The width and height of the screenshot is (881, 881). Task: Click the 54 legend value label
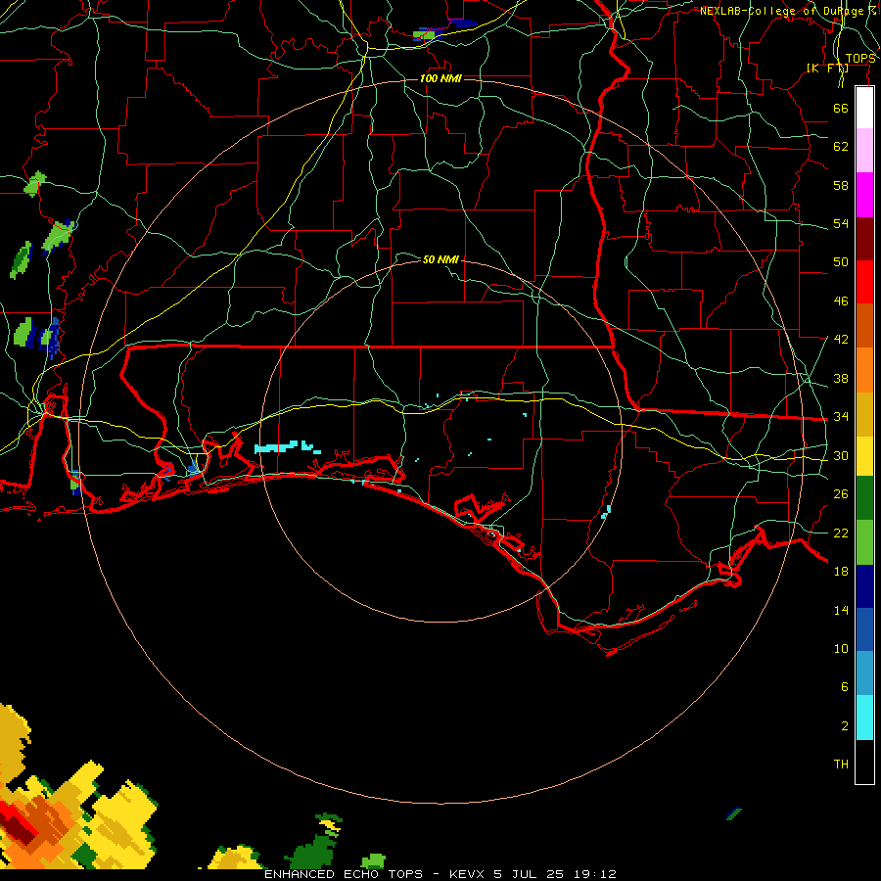[x=841, y=224]
